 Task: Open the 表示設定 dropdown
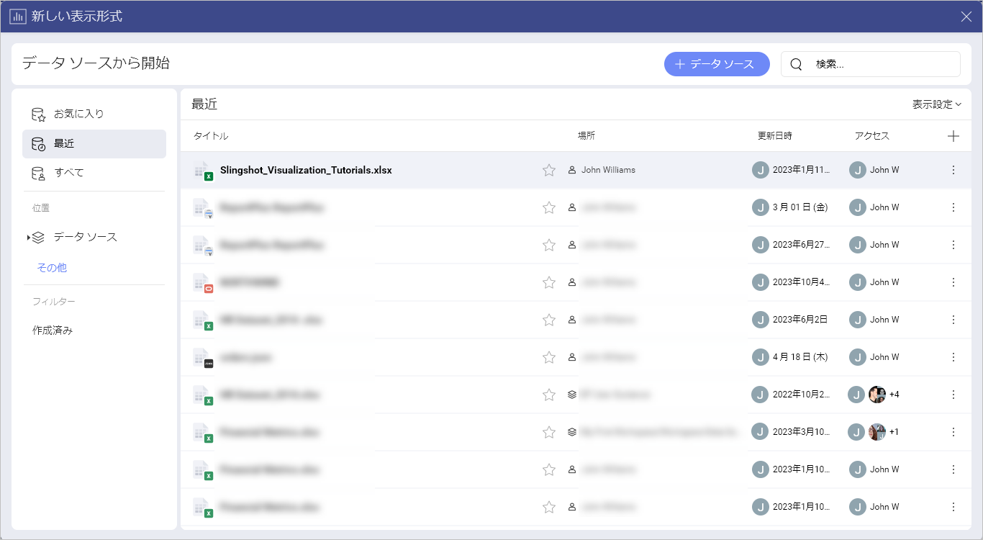937,104
